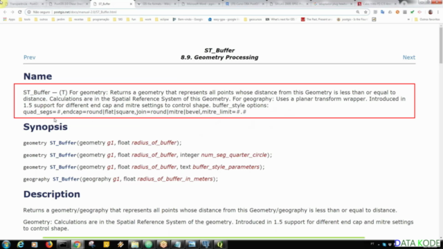Click the zoom magnifier icon in address bar
443x249 pixels.
(358, 12)
